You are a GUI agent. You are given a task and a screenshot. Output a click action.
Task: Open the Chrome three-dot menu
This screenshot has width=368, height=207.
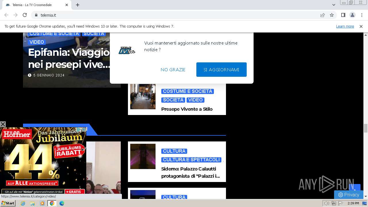coord(362,15)
